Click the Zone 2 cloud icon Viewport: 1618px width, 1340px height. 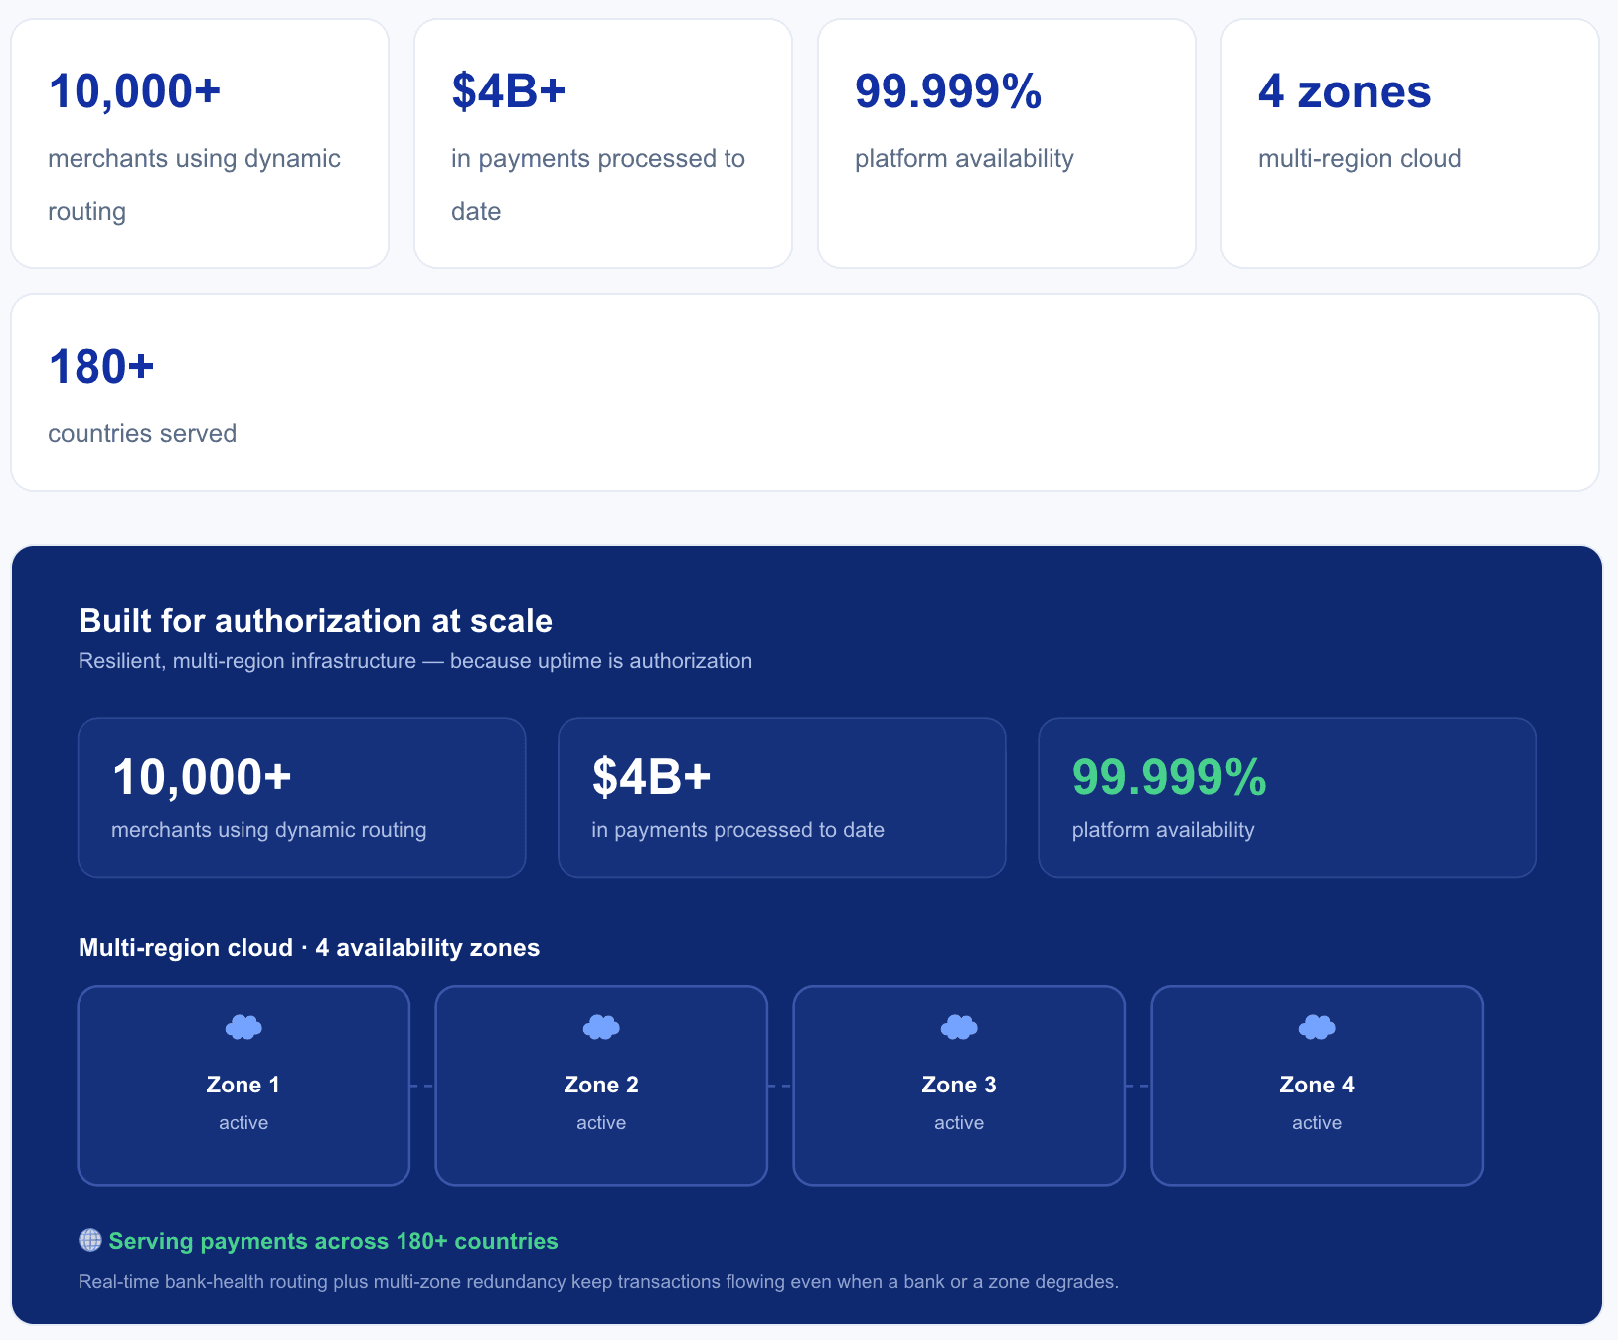pyautogui.click(x=601, y=1027)
